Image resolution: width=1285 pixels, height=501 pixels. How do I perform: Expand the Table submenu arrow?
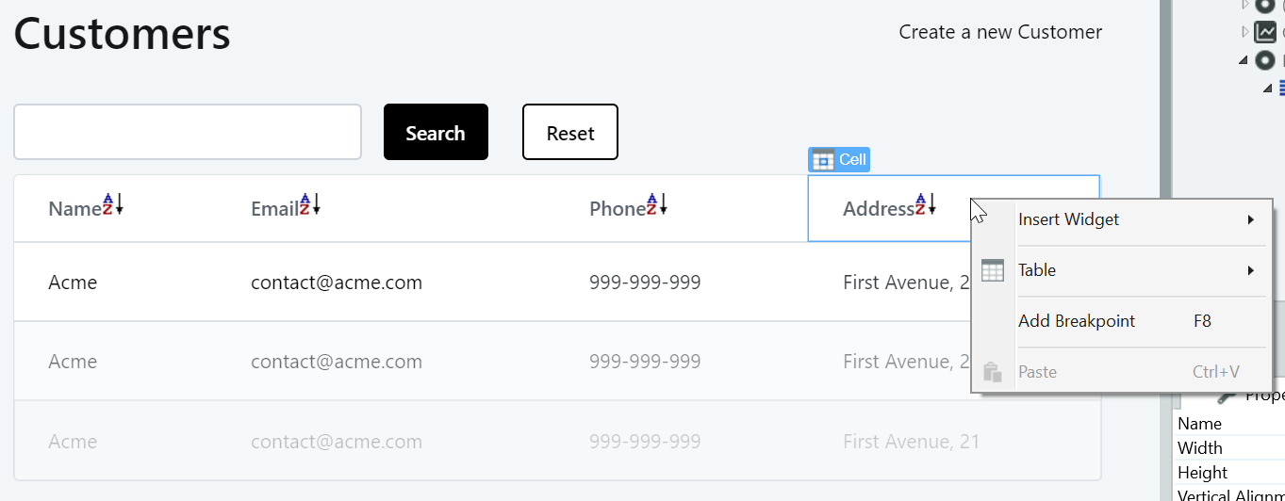click(1250, 270)
